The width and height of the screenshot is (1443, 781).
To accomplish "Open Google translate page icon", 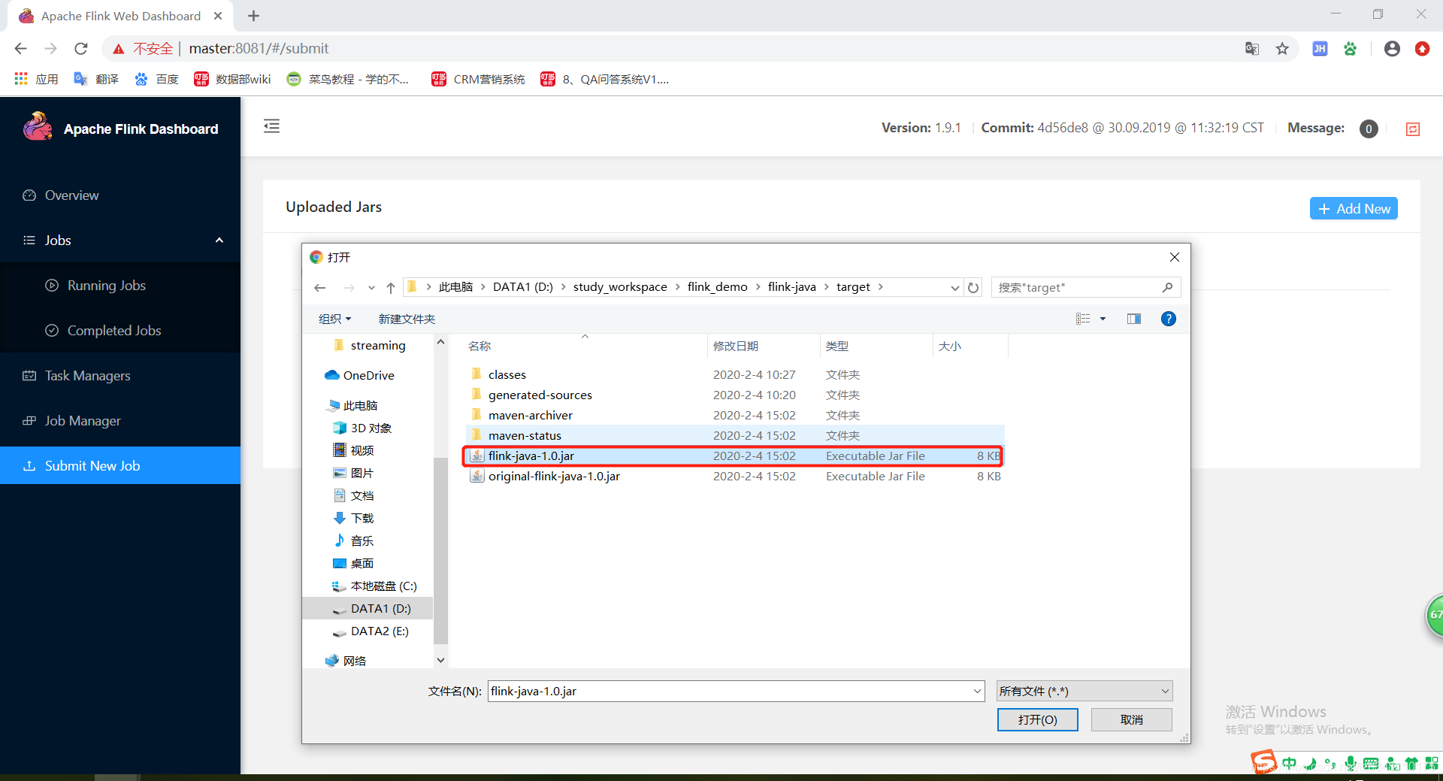I will coord(1252,49).
